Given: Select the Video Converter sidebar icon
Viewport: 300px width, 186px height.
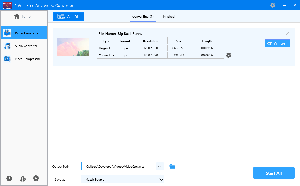Looking at the screenshot, I should click(x=7, y=33).
